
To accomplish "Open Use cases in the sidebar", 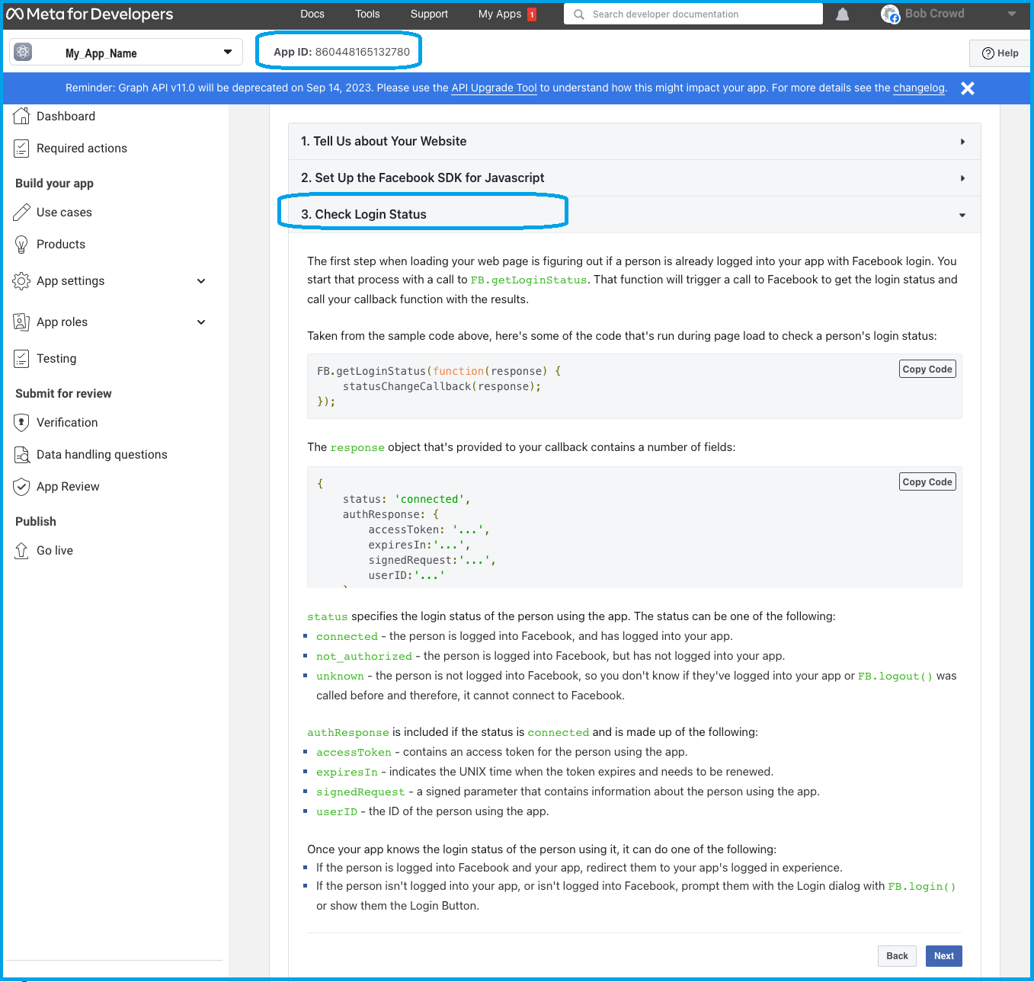I will (x=64, y=213).
